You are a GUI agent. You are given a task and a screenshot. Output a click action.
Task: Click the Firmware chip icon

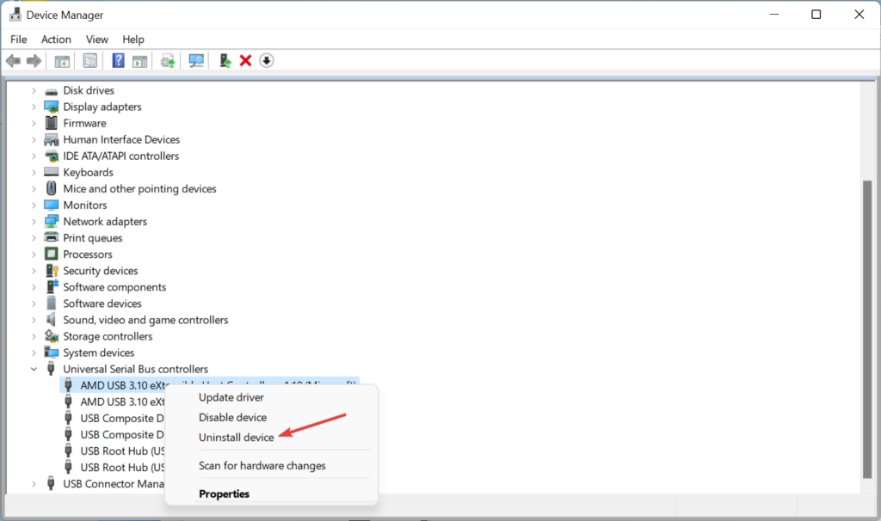[51, 123]
